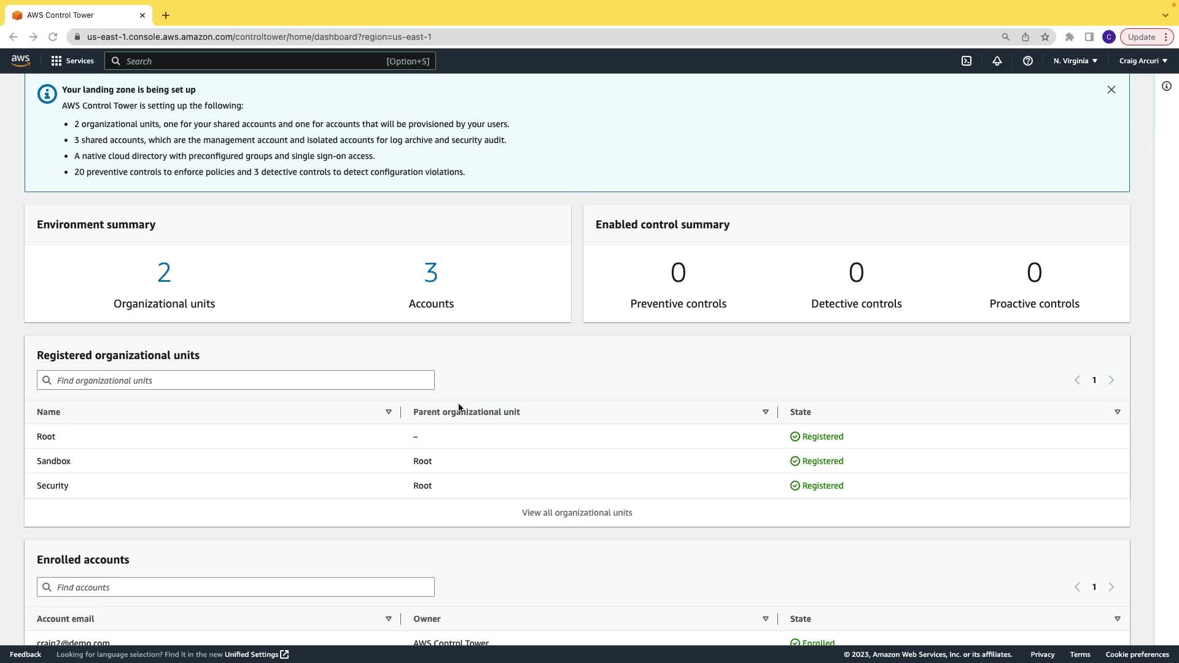Open the Services grid menu

72,61
